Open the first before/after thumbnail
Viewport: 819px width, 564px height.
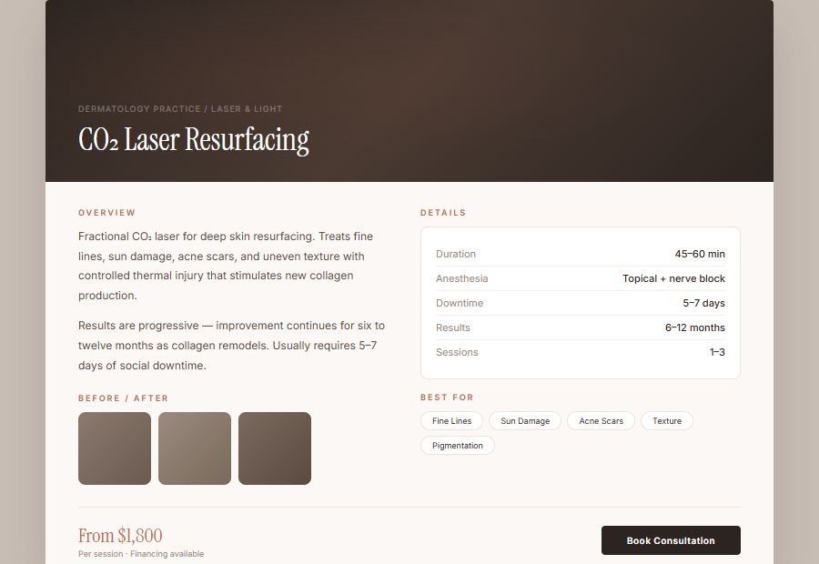pyautogui.click(x=115, y=448)
